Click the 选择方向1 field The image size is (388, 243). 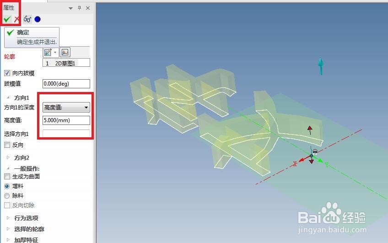[x=66, y=134]
